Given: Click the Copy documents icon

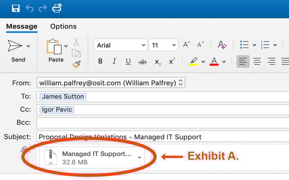Looking at the screenshot, I should tap(76, 53).
